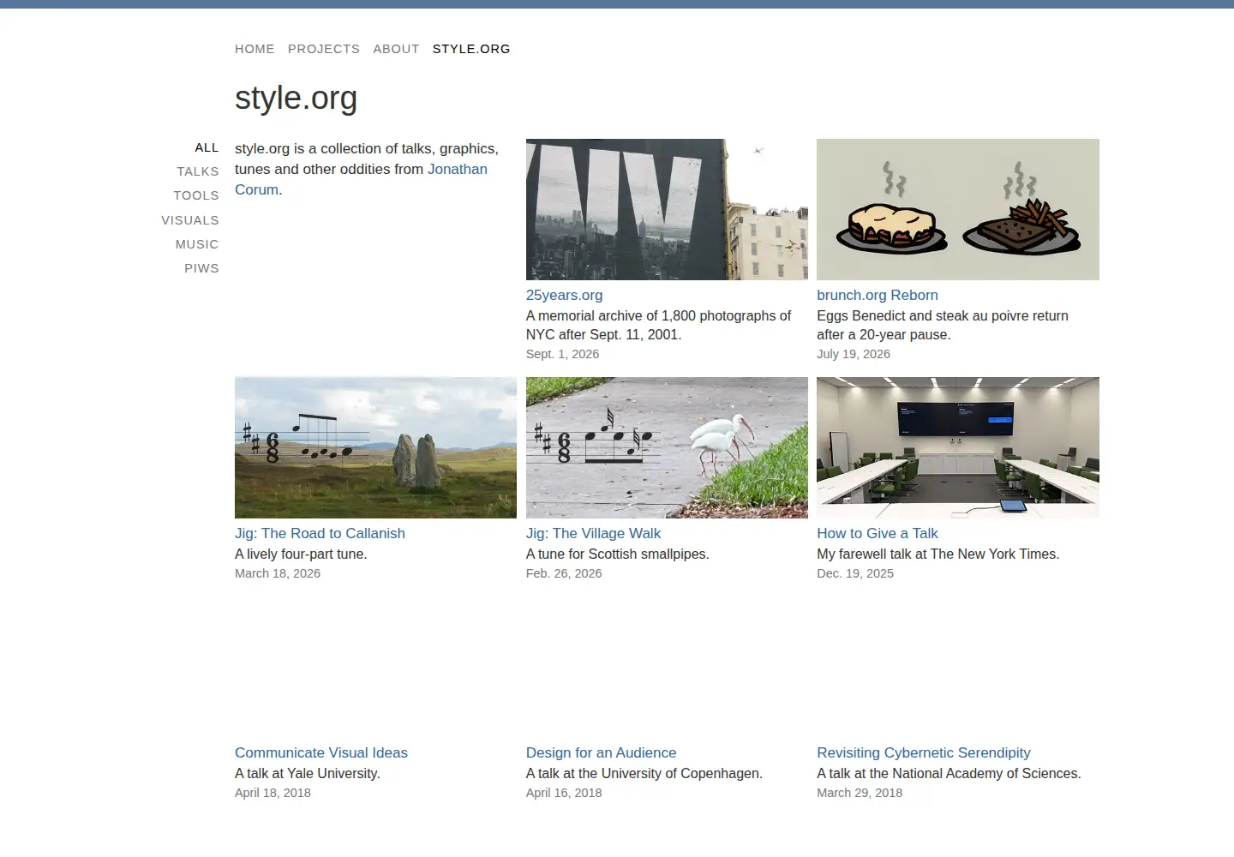The height and width of the screenshot is (857, 1234).
Task: Click 'My farewell talk at The New York Times.'
Action: [x=938, y=554]
